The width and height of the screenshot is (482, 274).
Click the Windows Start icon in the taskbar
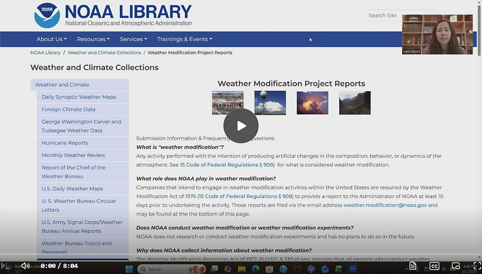click(x=130, y=269)
